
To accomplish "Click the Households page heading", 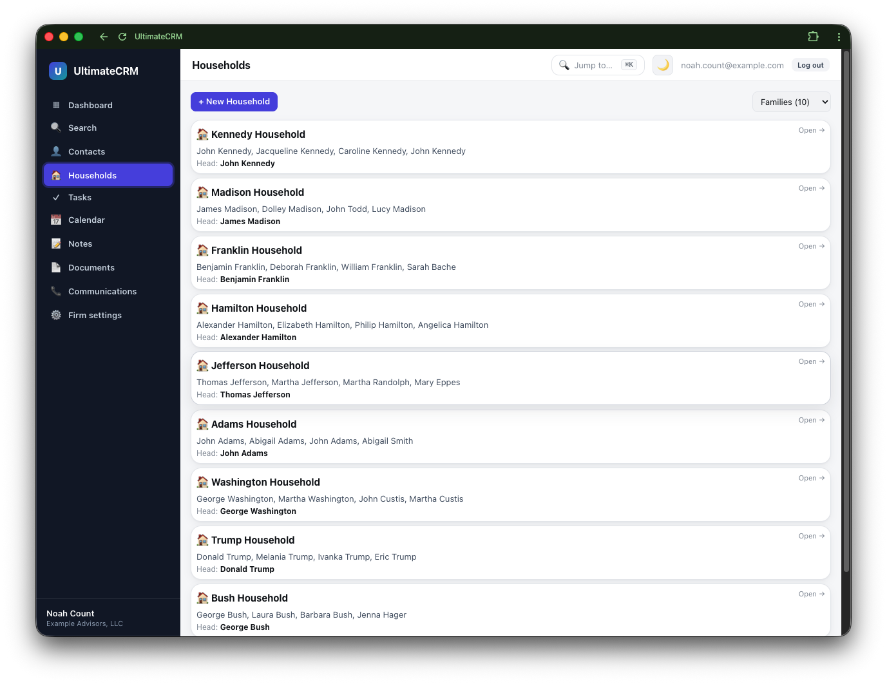I will [221, 65].
